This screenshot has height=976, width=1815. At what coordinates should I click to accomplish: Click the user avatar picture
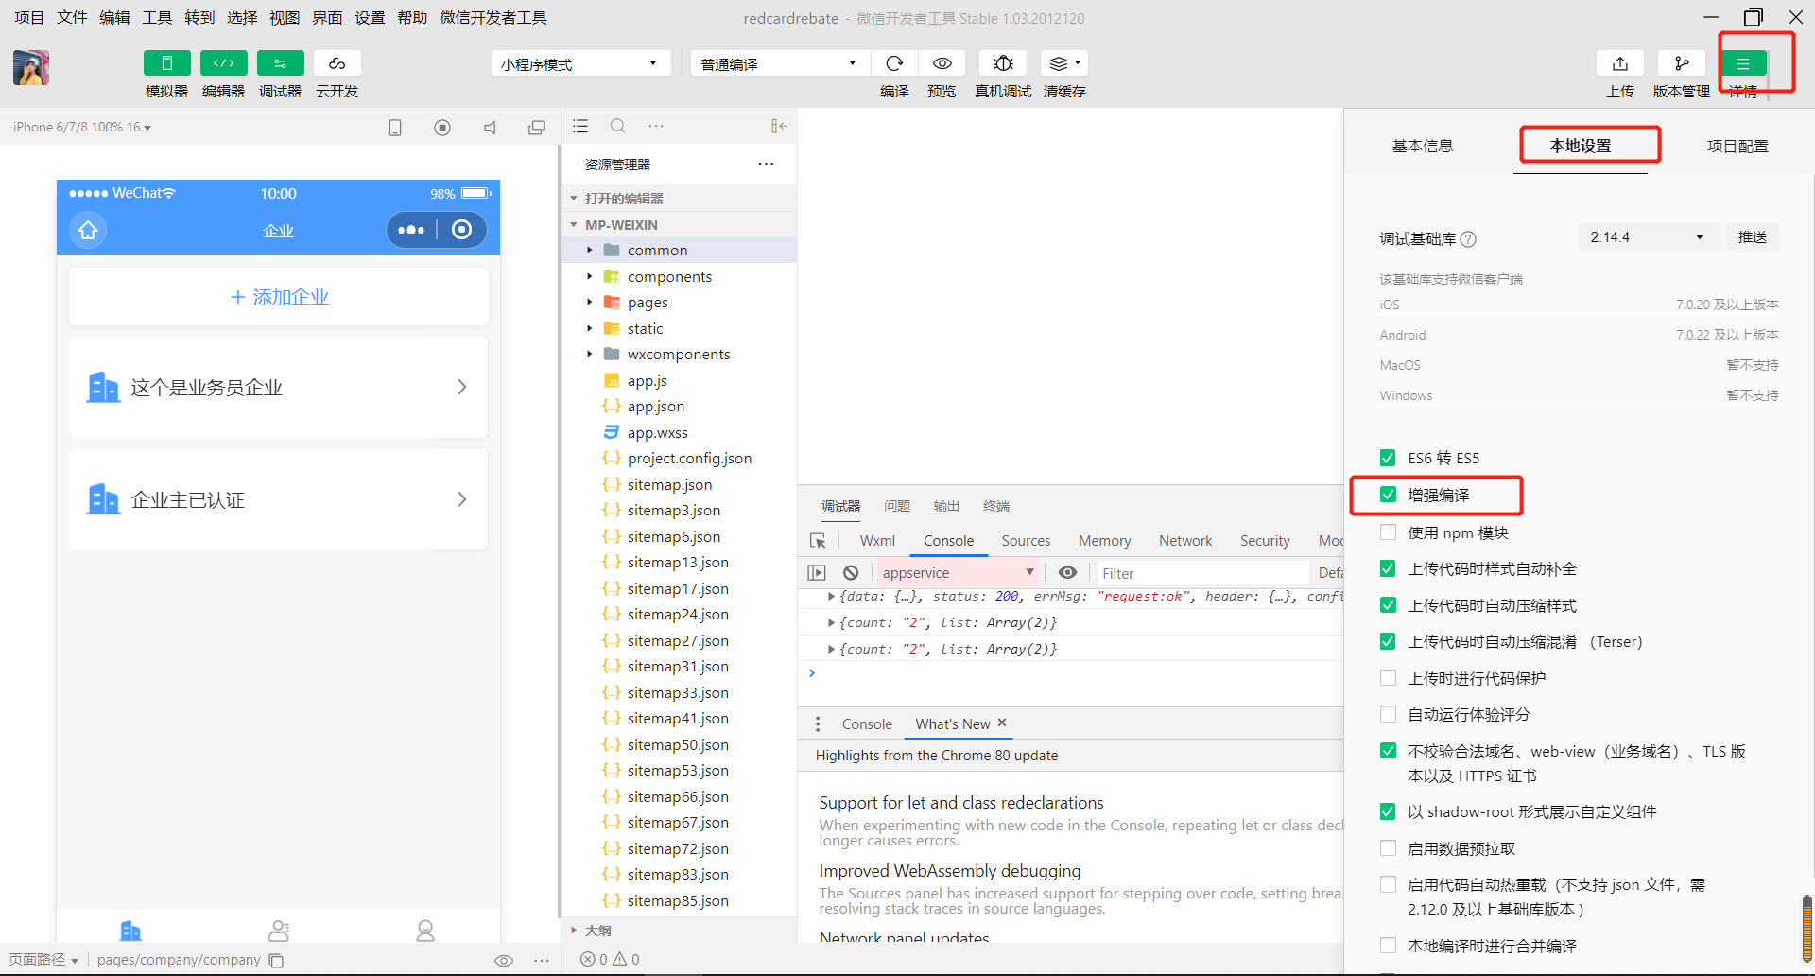(x=31, y=68)
